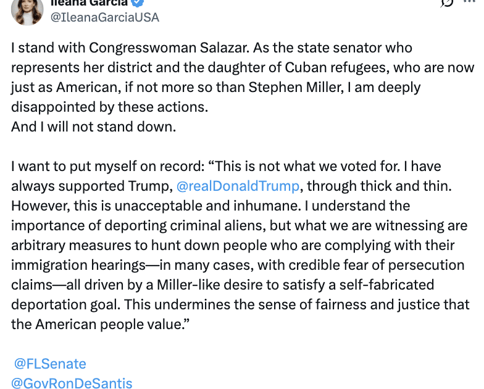Viewport: 484px width, 389px height.
Task: Open the @IleanaGarciaUSA handle
Action: coord(104,17)
